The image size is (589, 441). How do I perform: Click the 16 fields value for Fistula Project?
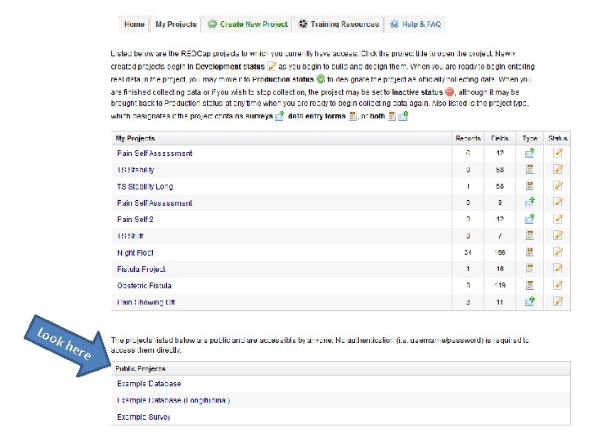coord(500,269)
